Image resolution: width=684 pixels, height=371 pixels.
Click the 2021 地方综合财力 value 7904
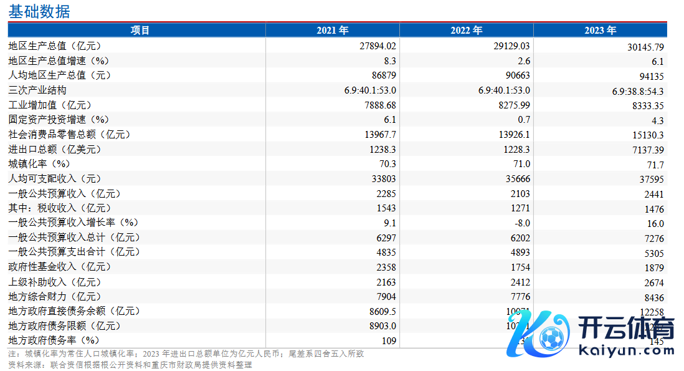point(386,297)
